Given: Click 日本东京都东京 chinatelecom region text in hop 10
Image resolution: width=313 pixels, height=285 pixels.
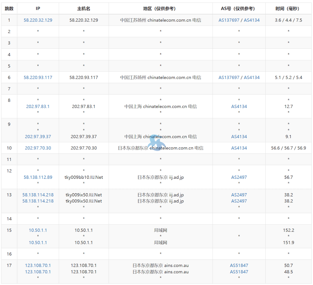Looking at the screenshot, I should pos(160,148).
